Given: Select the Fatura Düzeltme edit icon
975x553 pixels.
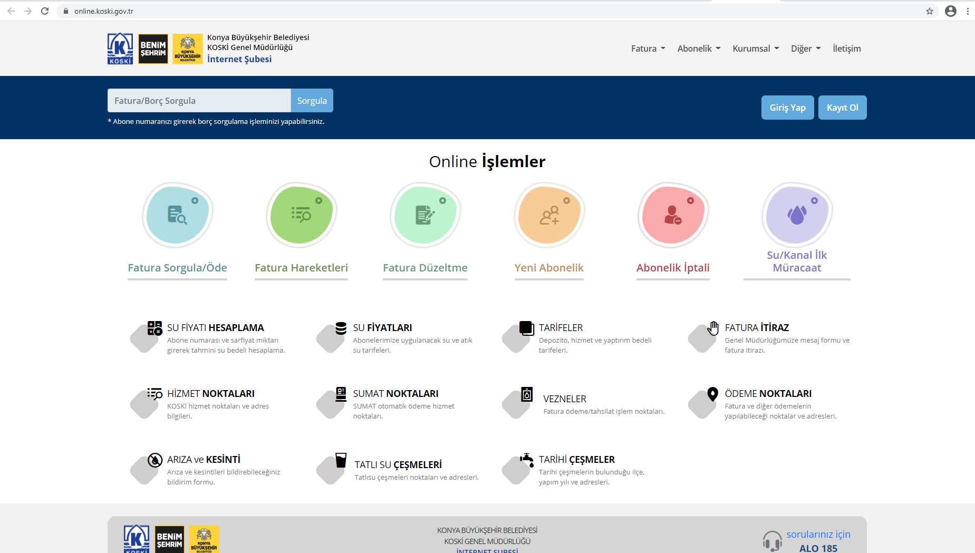Looking at the screenshot, I should (425, 215).
